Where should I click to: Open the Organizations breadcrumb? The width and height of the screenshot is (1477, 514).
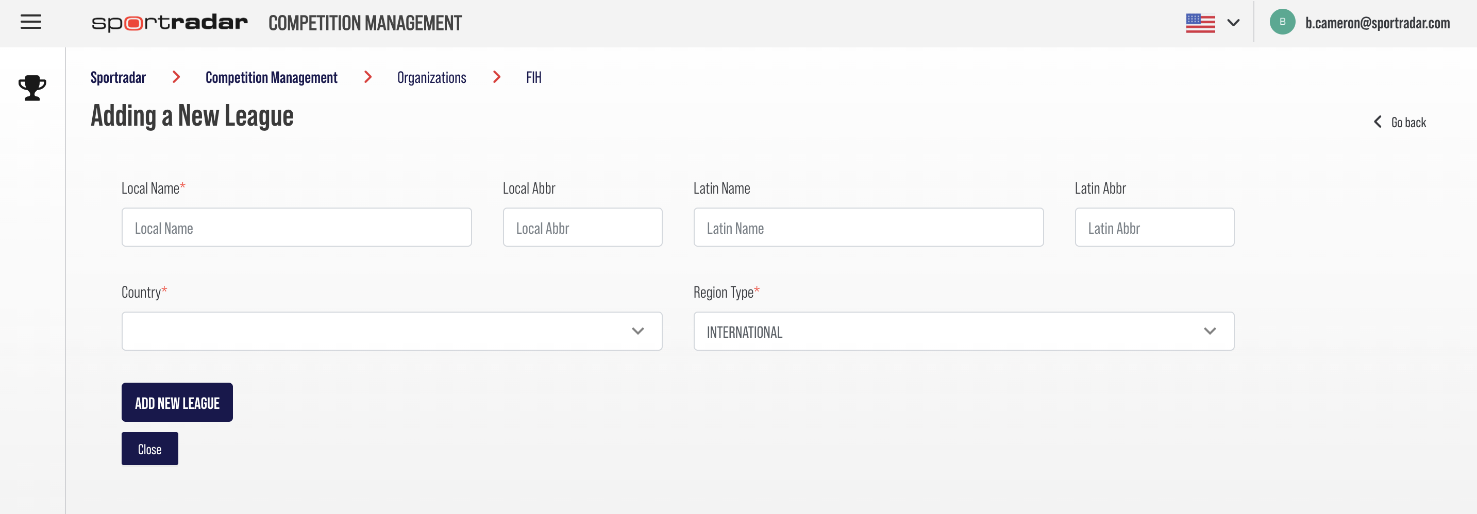pyautogui.click(x=431, y=78)
